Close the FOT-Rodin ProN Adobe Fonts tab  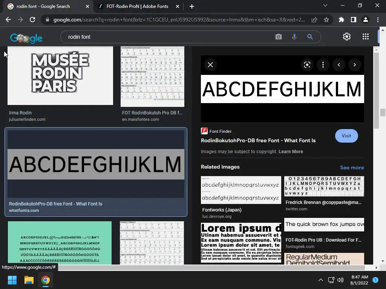click(x=178, y=6)
